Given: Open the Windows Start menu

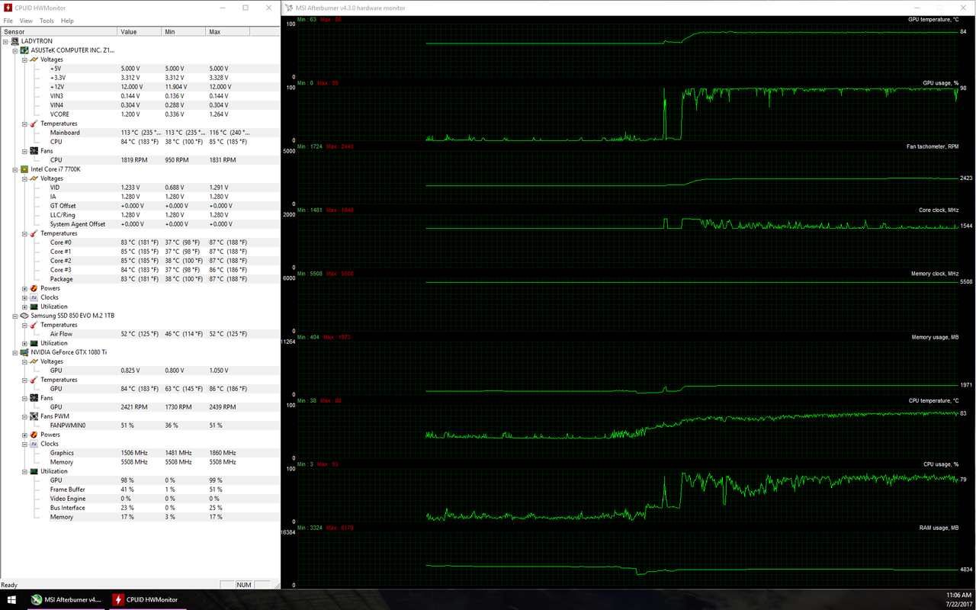Looking at the screenshot, I should [12, 599].
